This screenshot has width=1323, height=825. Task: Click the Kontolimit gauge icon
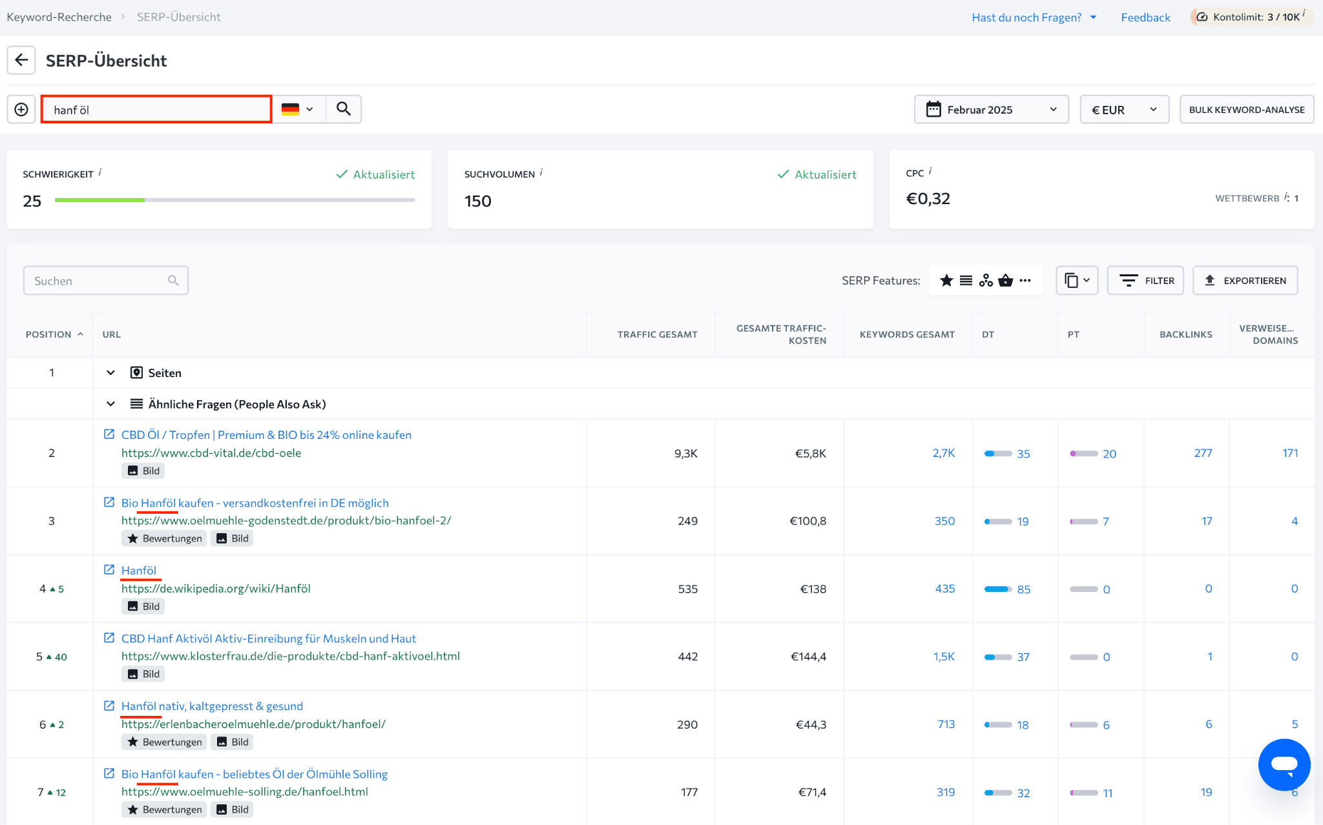(x=1202, y=17)
